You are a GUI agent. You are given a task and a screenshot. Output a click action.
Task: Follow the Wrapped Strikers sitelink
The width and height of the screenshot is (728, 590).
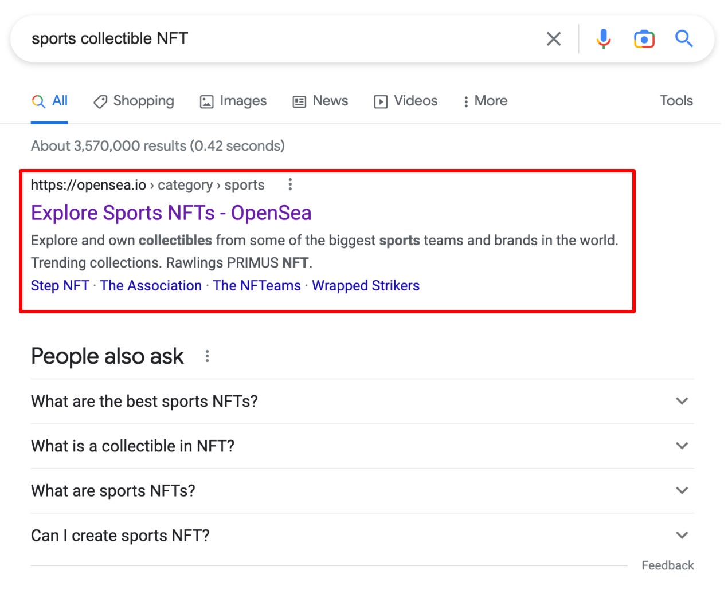[x=366, y=285]
